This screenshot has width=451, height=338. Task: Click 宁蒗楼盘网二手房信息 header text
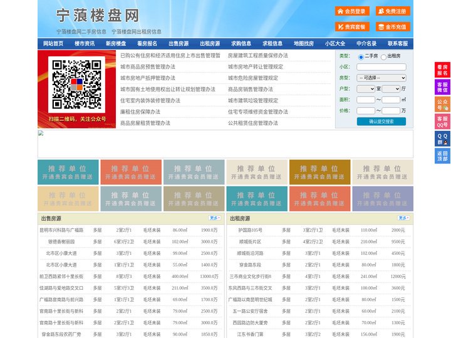(81, 32)
